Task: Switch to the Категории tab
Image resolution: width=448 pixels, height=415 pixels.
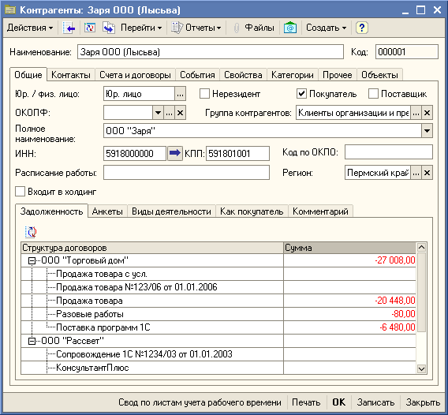Action: [293, 75]
